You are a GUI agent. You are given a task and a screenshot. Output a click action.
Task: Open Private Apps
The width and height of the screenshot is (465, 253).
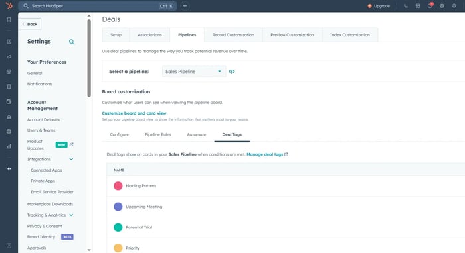[x=43, y=181]
